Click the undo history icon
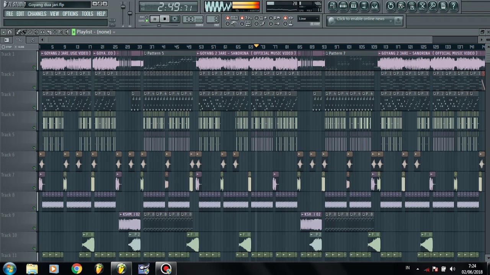 [x=391, y=6]
